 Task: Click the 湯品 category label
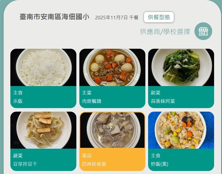coord(87,155)
